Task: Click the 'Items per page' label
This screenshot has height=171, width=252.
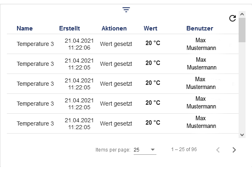Action: 113,150
